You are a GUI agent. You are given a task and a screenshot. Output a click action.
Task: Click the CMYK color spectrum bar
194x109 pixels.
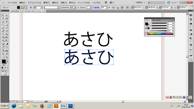[160, 34]
